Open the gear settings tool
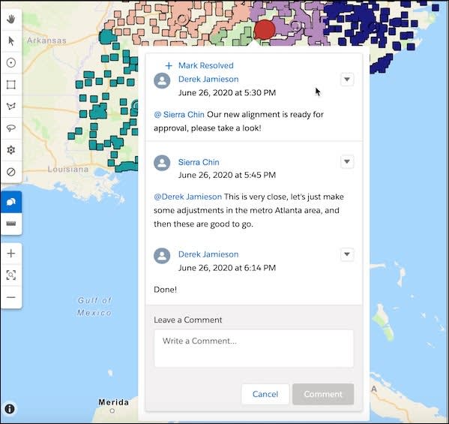This screenshot has height=424, width=449. point(11,150)
